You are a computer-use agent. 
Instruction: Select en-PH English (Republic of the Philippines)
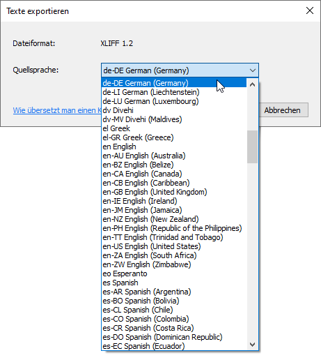(174, 228)
